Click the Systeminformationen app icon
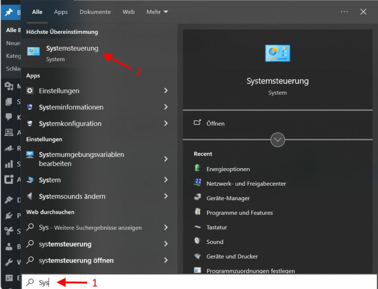 click(x=30, y=107)
